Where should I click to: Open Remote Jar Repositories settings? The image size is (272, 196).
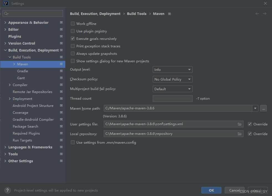pos(32,92)
